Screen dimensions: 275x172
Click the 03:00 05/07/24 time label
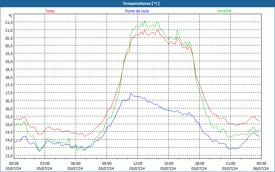44,166
